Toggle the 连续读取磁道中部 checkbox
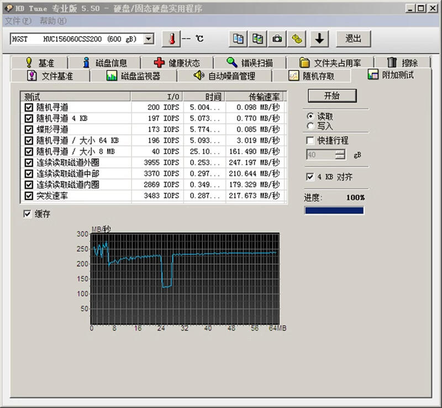The height and width of the screenshot is (408, 442). click(x=29, y=174)
